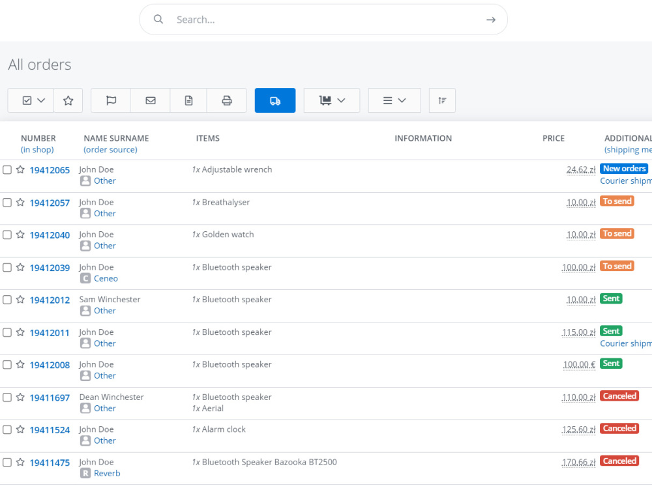This screenshot has width=652, height=488.
Task: Click the Reverb order source link
Action: [x=107, y=473]
